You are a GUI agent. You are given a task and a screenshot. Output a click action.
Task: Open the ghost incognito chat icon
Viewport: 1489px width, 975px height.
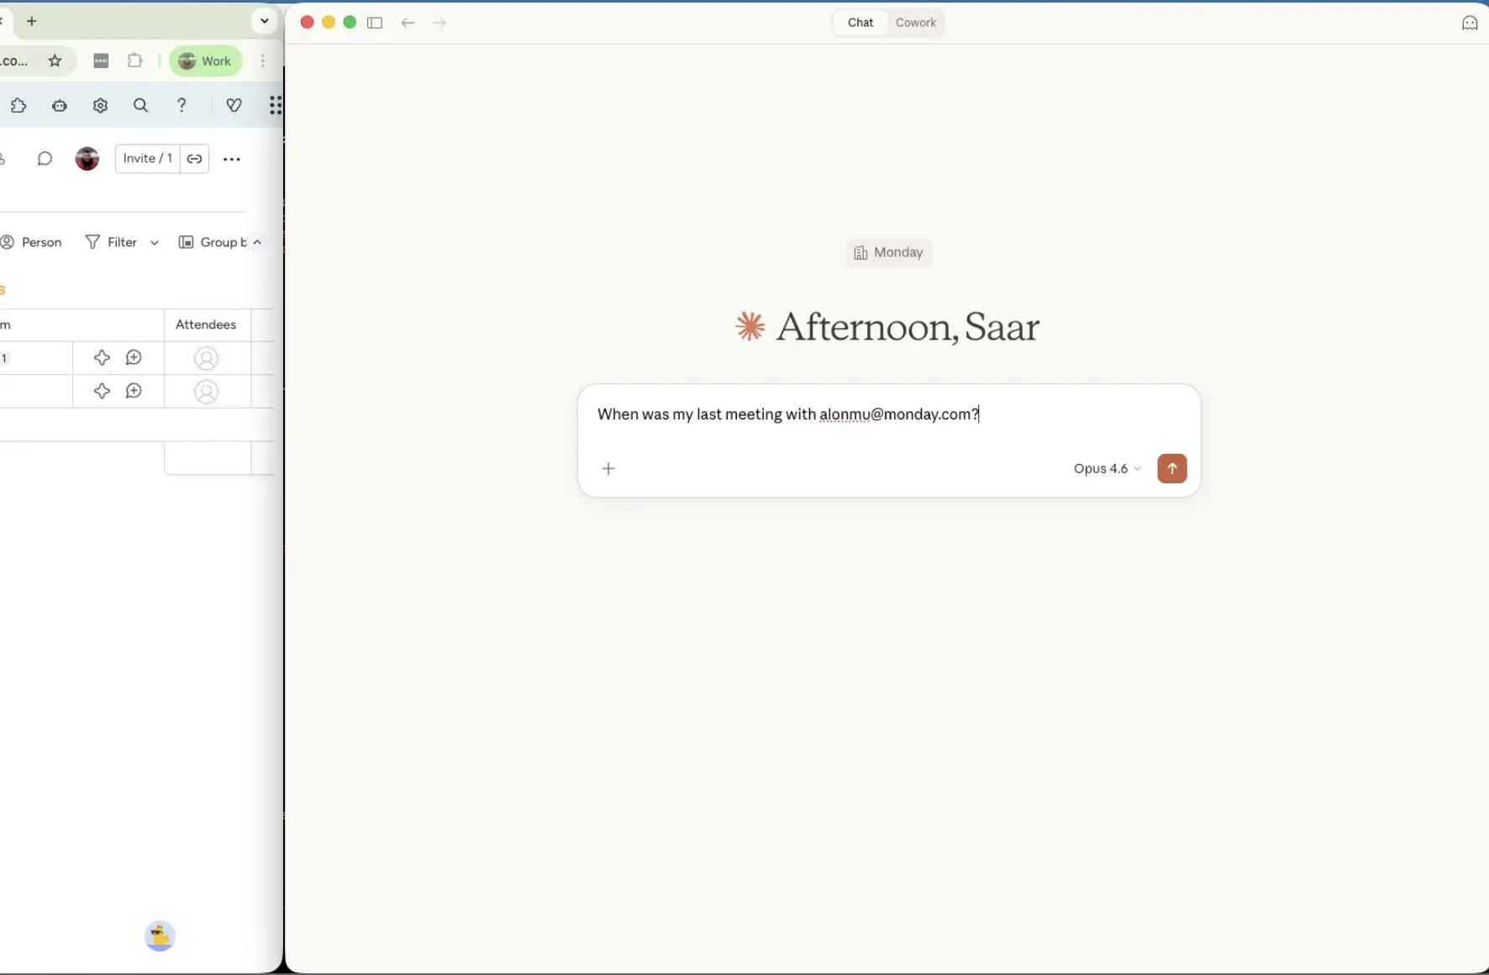pos(1470,24)
